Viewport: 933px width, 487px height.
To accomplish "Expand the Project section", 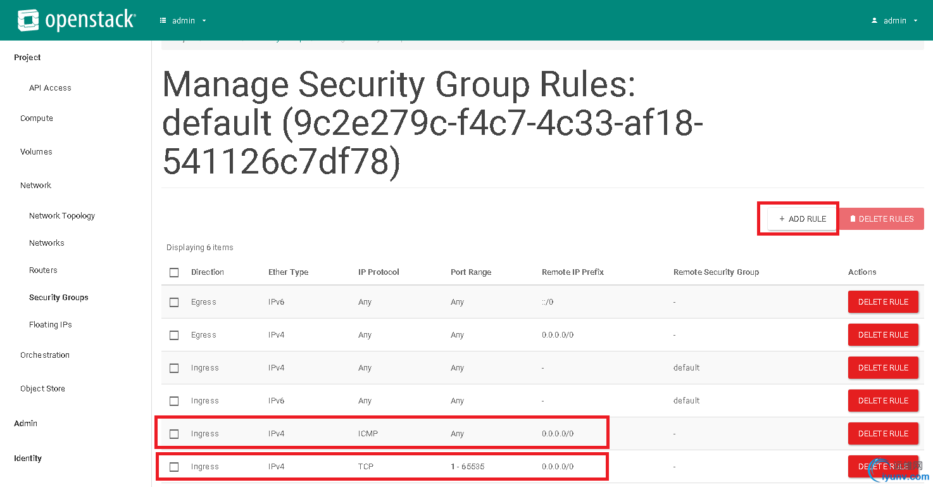I will coord(27,58).
